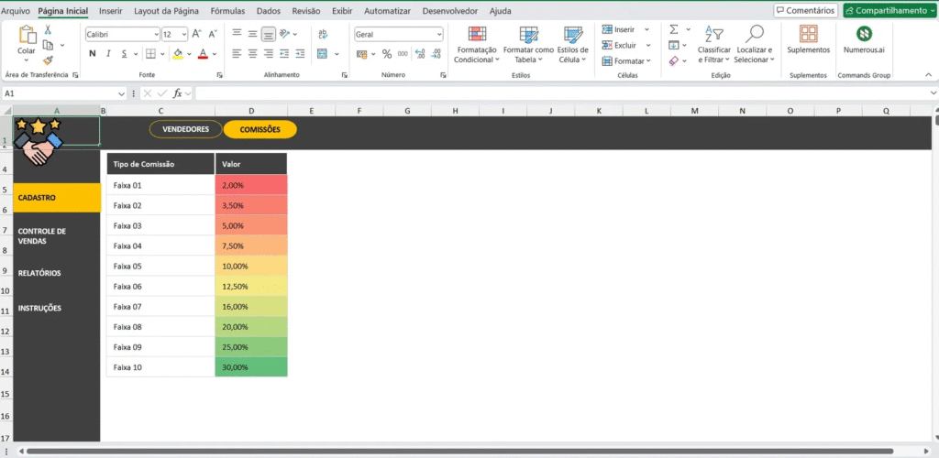Click the Suplementos icon

808,35
